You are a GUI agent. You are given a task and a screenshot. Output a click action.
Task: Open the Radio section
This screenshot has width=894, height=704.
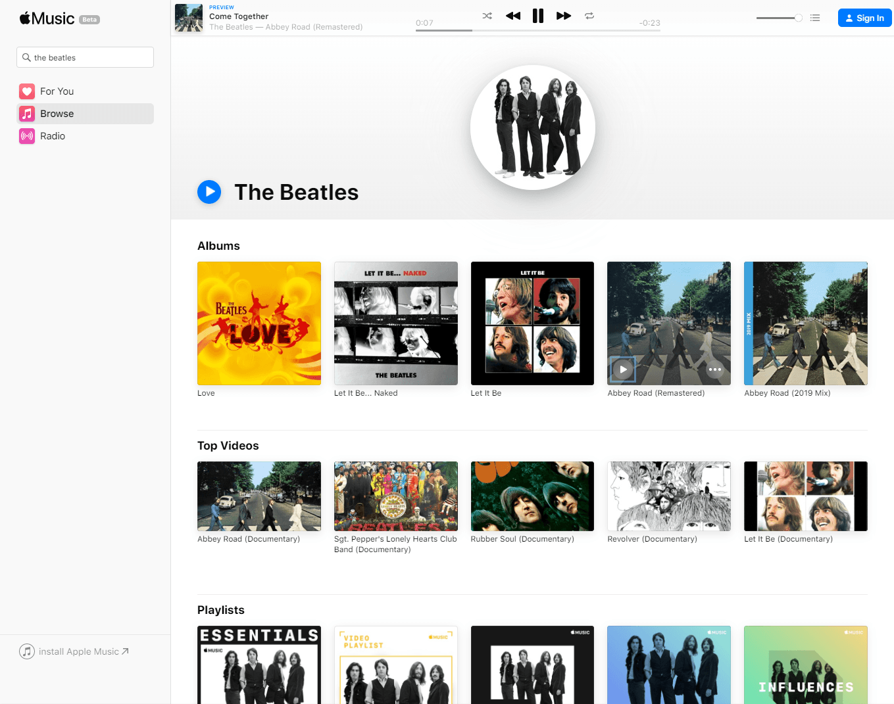[86, 136]
